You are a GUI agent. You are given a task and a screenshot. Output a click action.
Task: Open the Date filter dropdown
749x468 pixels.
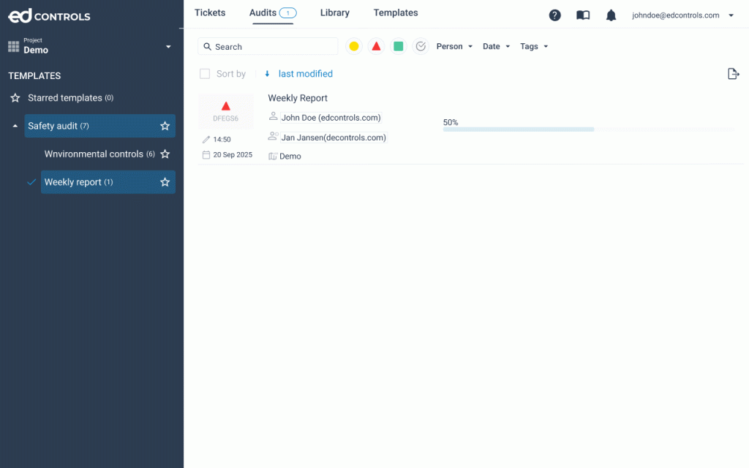coord(496,47)
